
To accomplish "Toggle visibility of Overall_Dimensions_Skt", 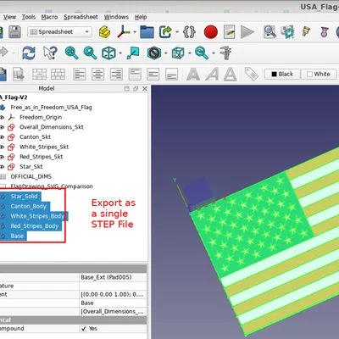I will coord(2,127).
